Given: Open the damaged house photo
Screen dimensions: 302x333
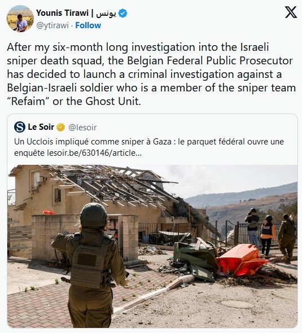Looking at the screenshot, I should coord(152,246).
